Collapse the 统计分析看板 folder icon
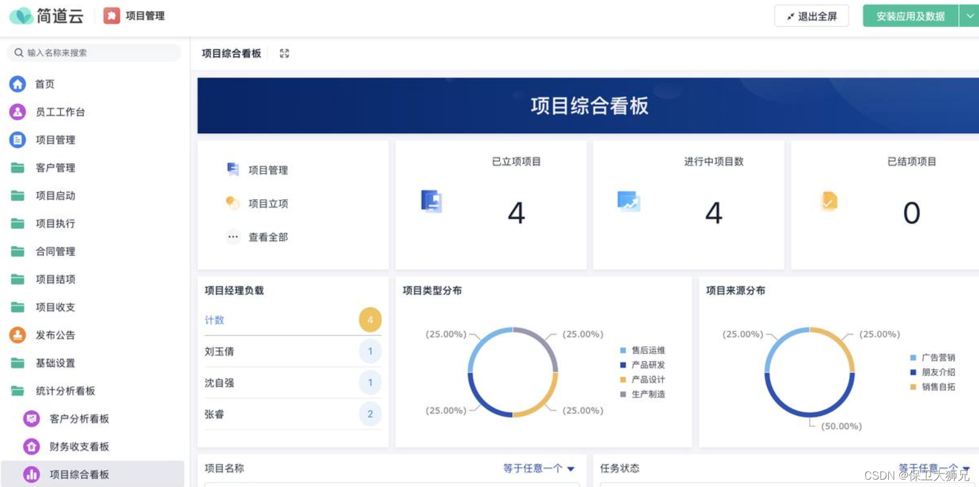979x487 pixels. click(x=18, y=391)
